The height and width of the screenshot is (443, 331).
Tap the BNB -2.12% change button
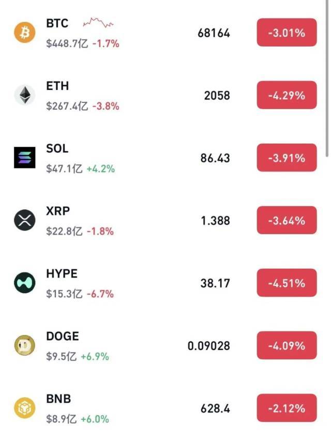[x=287, y=408]
